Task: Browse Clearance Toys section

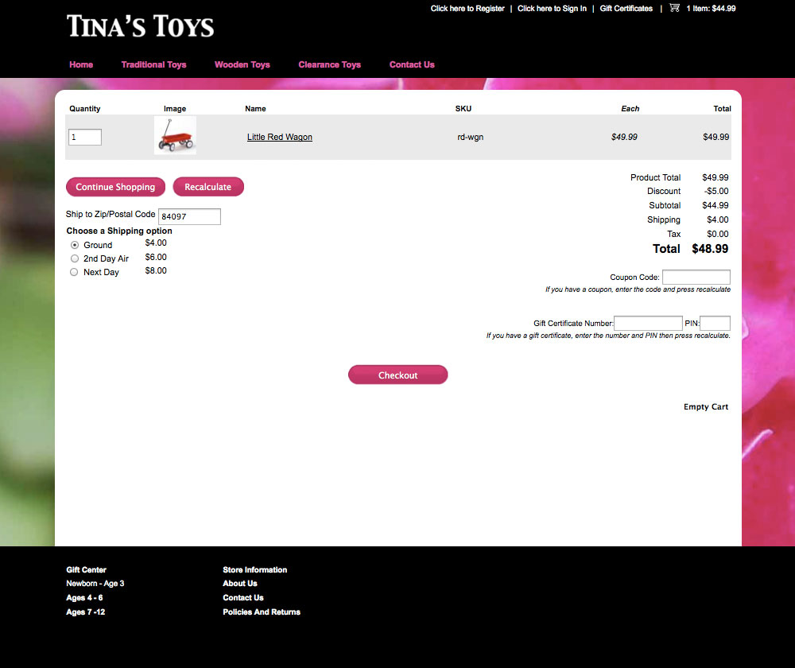Action: tap(329, 64)
